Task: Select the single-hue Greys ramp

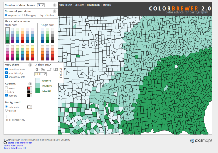Action: tap(53, 36)
